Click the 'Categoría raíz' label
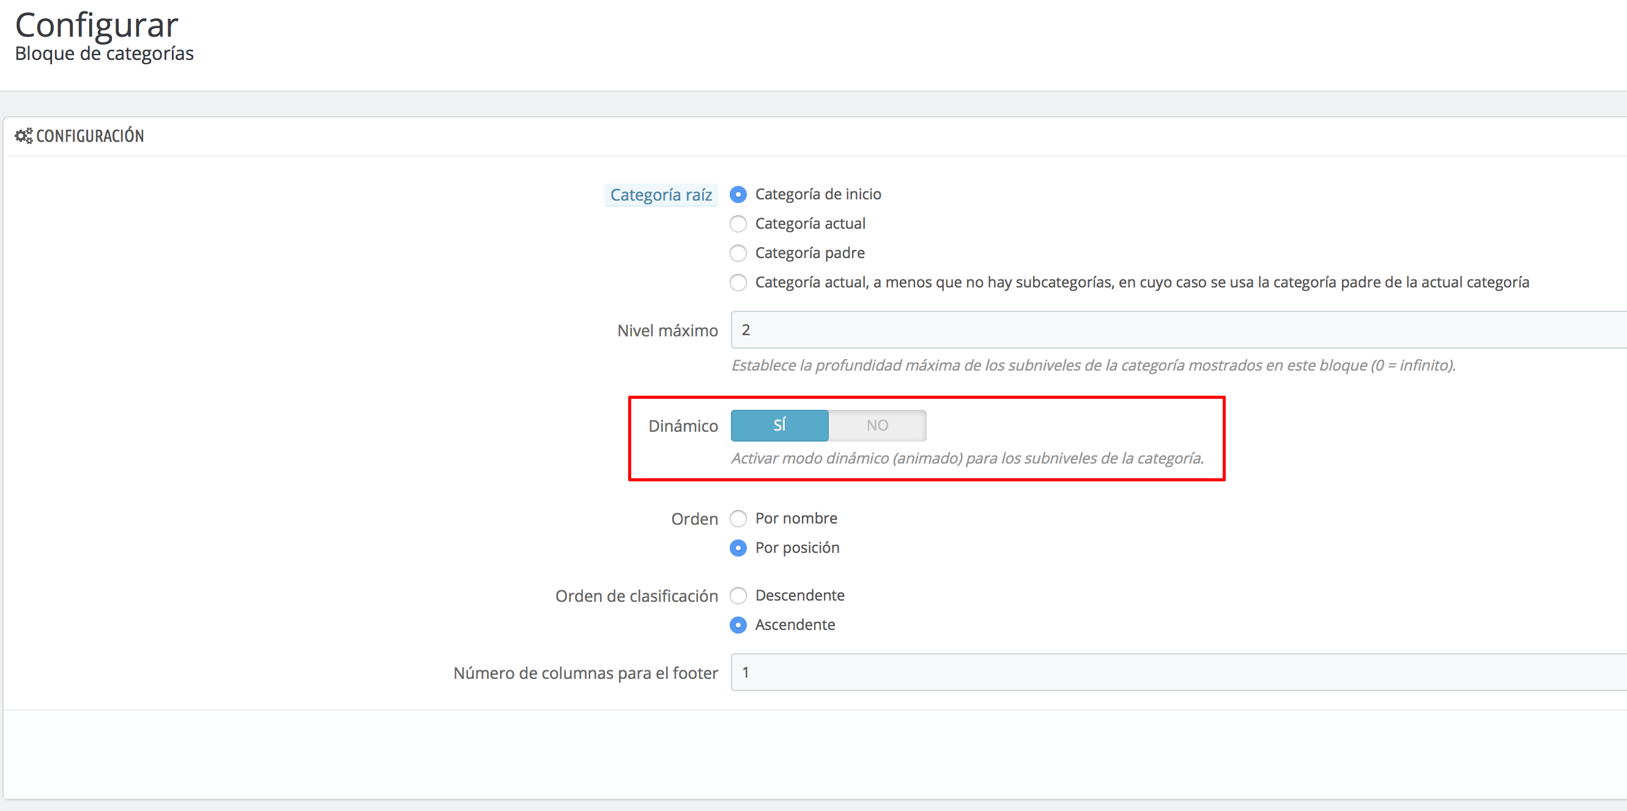Image resolution: width=1627 pixels, height=811 pixels. coord(661,195)
